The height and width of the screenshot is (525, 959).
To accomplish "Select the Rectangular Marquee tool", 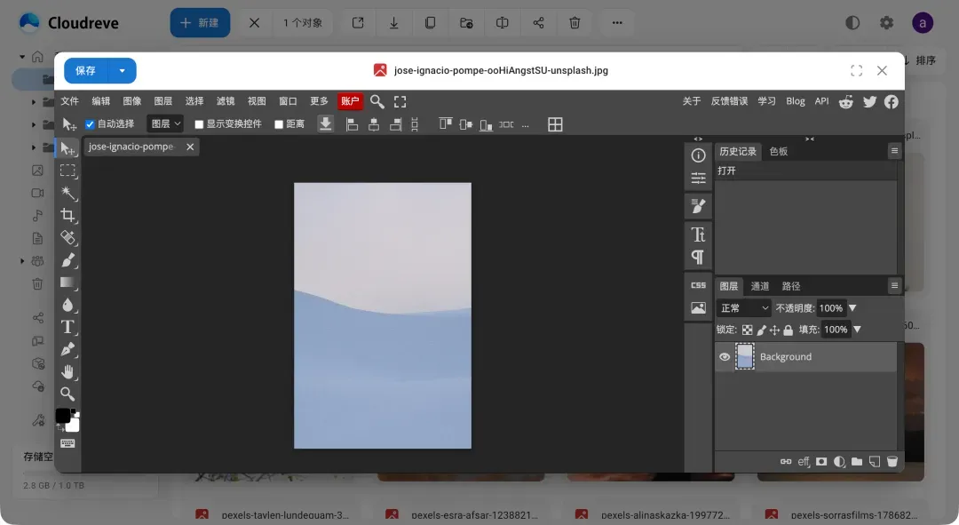I will click(68, 171).
